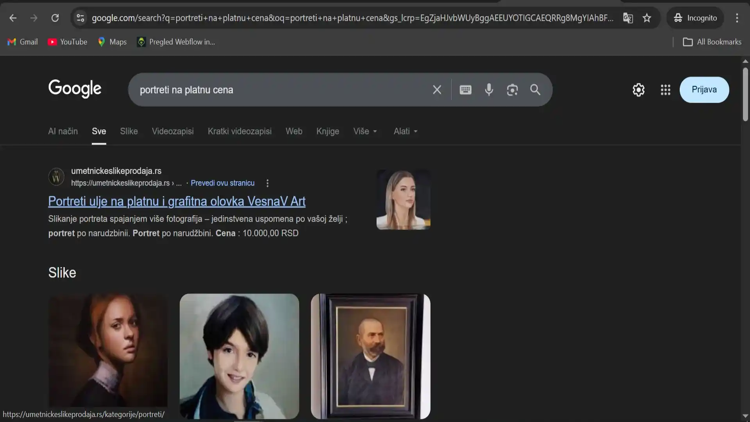Switch to the Slike results tab
The height and width of the screenshot is (422, 750).
click(x=129, y=131)
